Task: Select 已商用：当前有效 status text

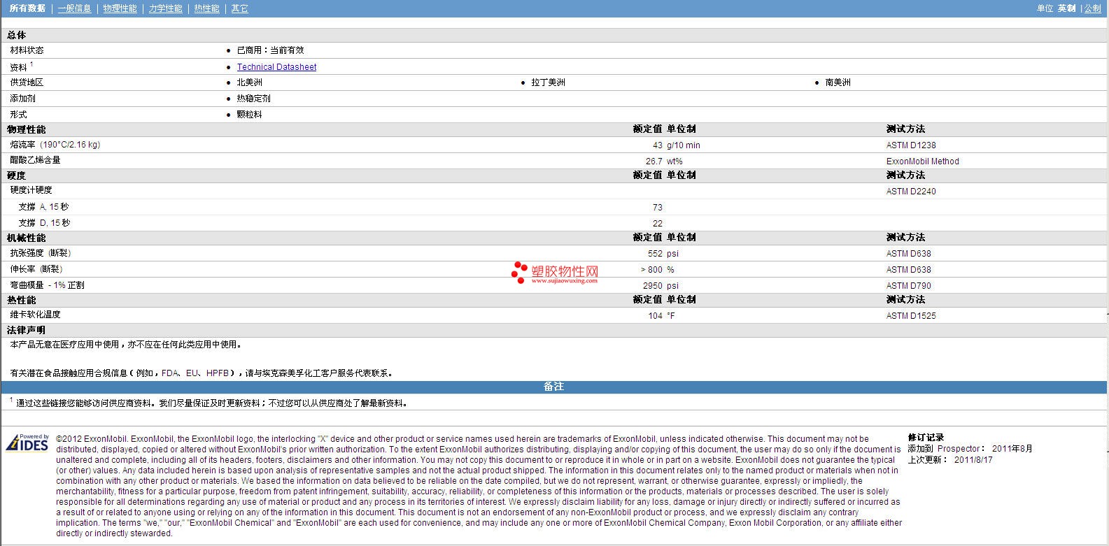Action: click(270, 50)
